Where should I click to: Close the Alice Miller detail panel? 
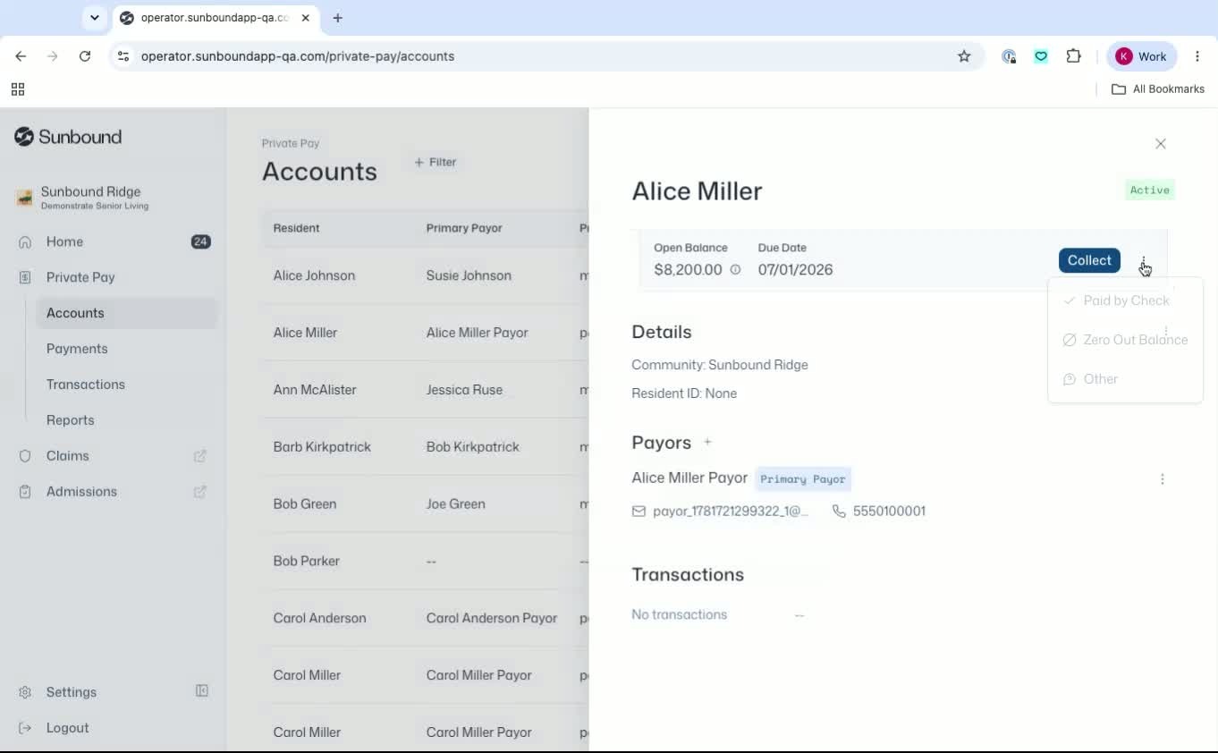pos(1161,144)
